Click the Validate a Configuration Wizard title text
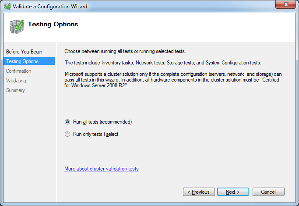Viewport: 299px width, 206px height. 50,7
